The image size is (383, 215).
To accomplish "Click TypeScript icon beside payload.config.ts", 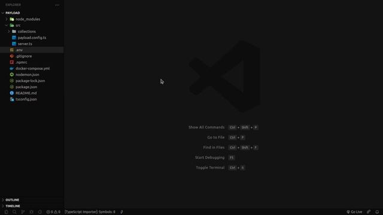I will click(x=14, y=38).
